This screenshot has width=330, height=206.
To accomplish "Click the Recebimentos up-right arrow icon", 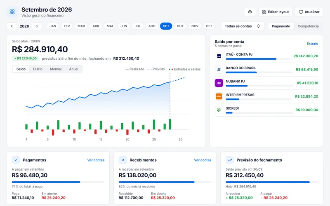I will click(x=123, y=160).
